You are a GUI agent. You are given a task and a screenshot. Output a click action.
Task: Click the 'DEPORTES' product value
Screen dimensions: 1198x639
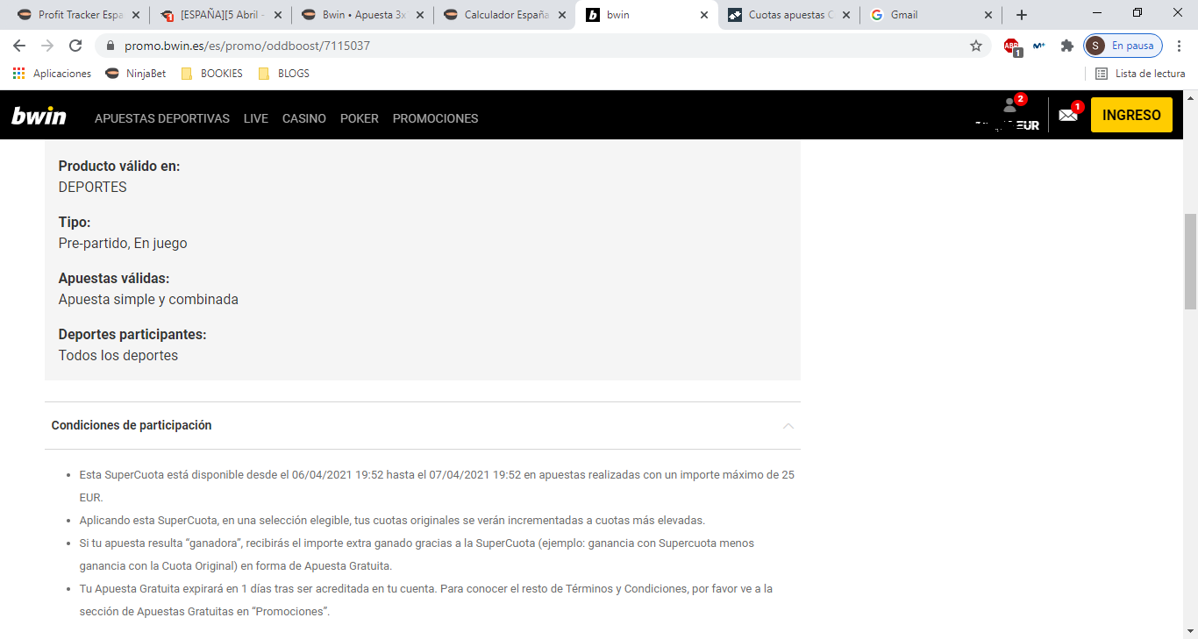(93, 188)
